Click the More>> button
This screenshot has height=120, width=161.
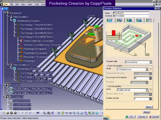tap(149, 107)
